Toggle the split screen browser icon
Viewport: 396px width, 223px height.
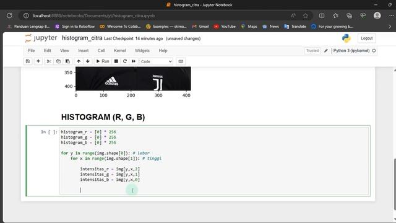pos(322,15)
